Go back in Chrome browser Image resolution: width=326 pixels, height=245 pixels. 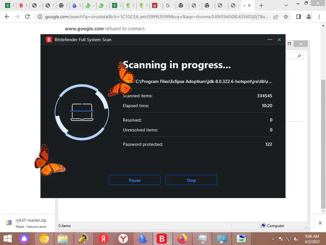7,17
